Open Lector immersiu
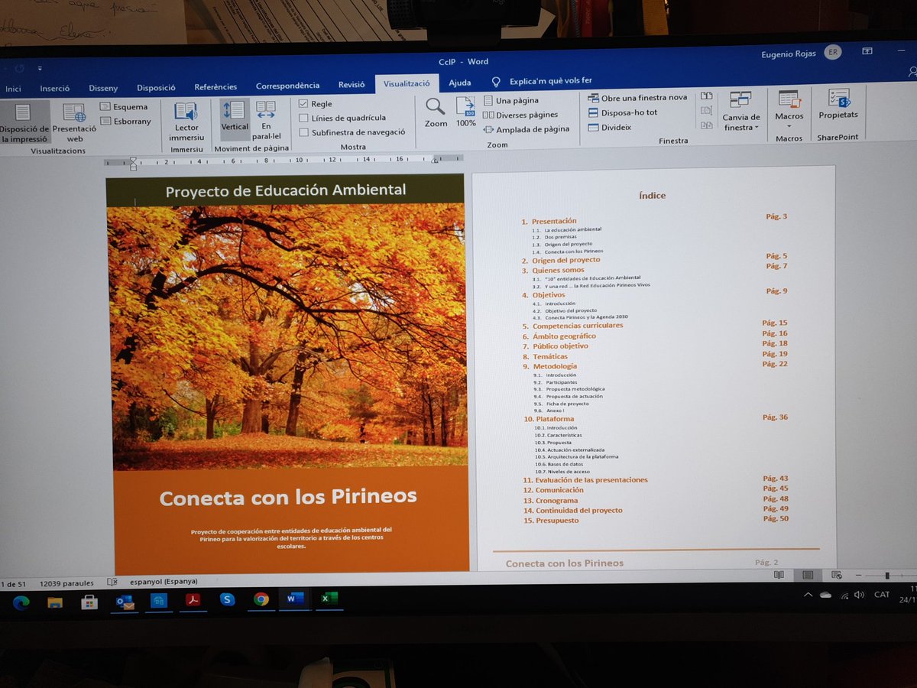The height and width of the screenshot is (688, 917). pyautogui.click(x=186, y=122)
